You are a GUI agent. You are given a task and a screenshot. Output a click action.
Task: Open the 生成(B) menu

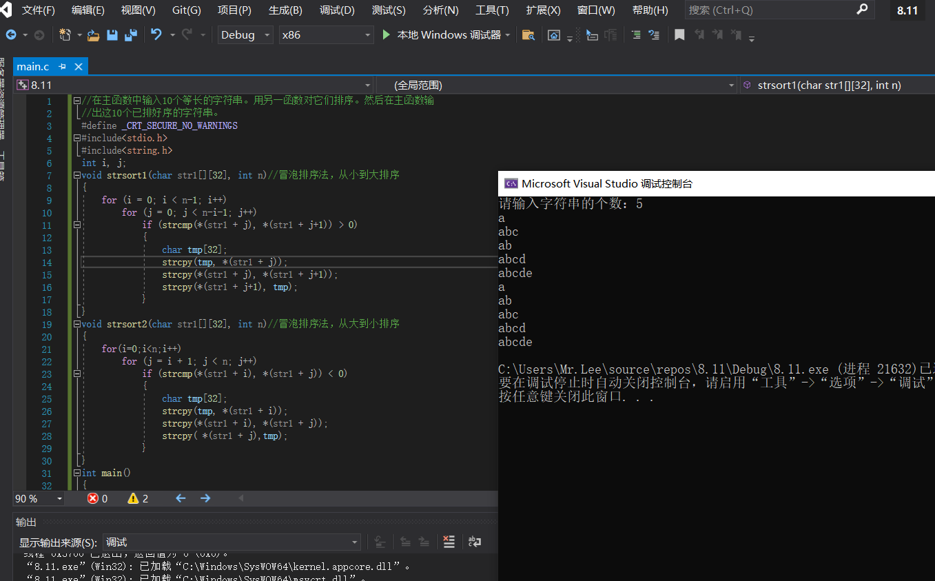pyautogui.click(x=285, y=10)
